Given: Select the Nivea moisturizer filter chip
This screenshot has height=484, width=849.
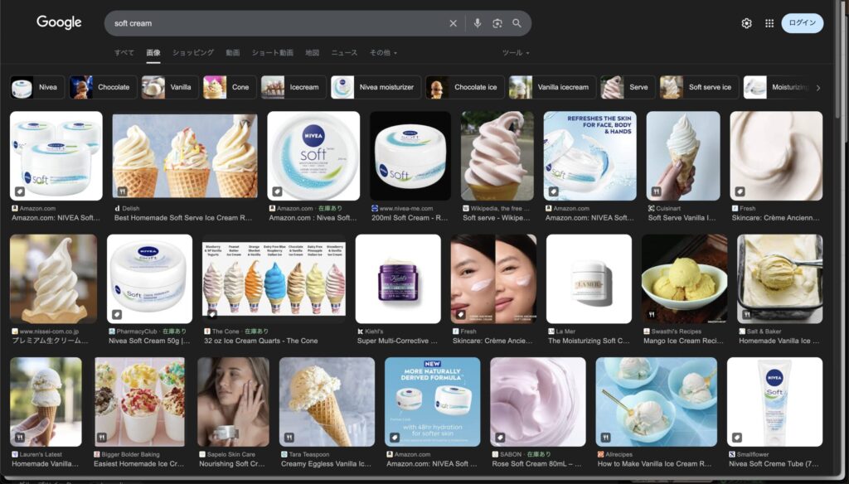Looking at the screenshot, I should point(376,87).
